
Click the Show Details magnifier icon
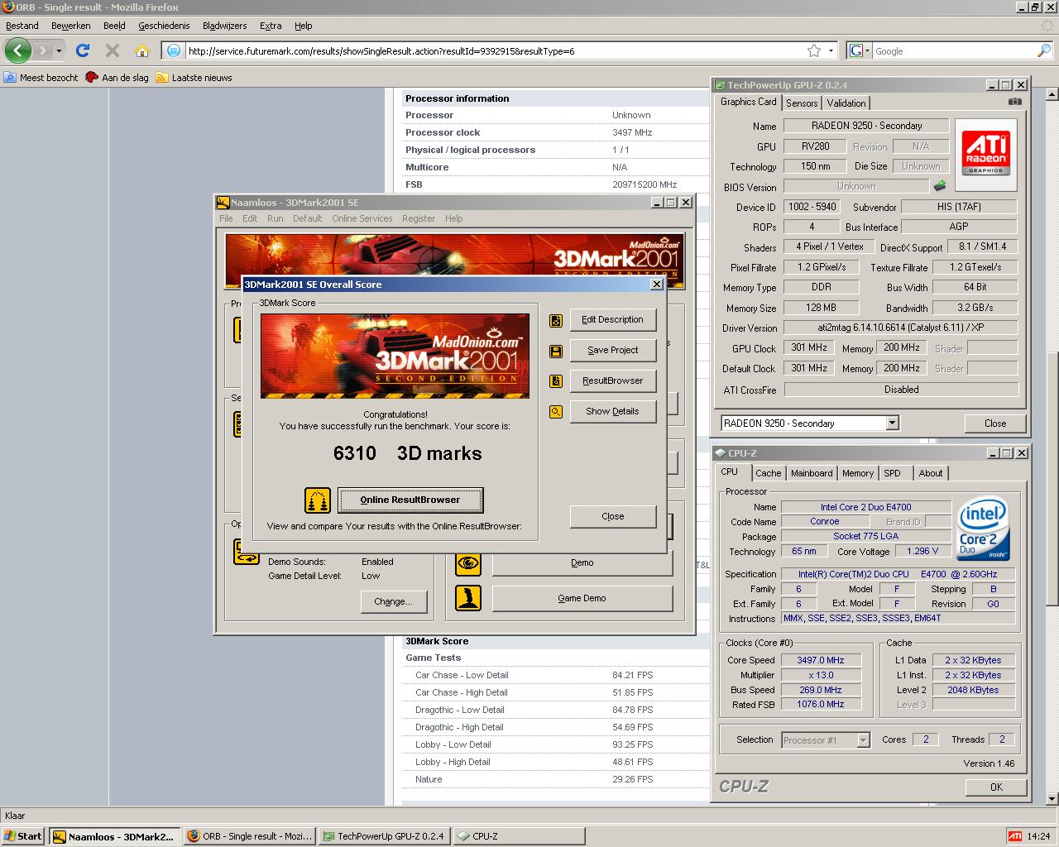click(556, 411)
